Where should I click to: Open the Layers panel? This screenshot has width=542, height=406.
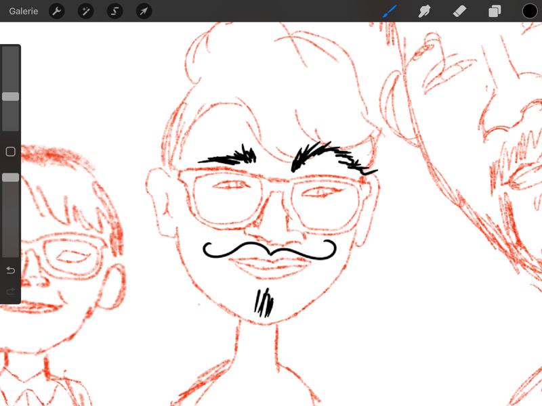[495, 11]
